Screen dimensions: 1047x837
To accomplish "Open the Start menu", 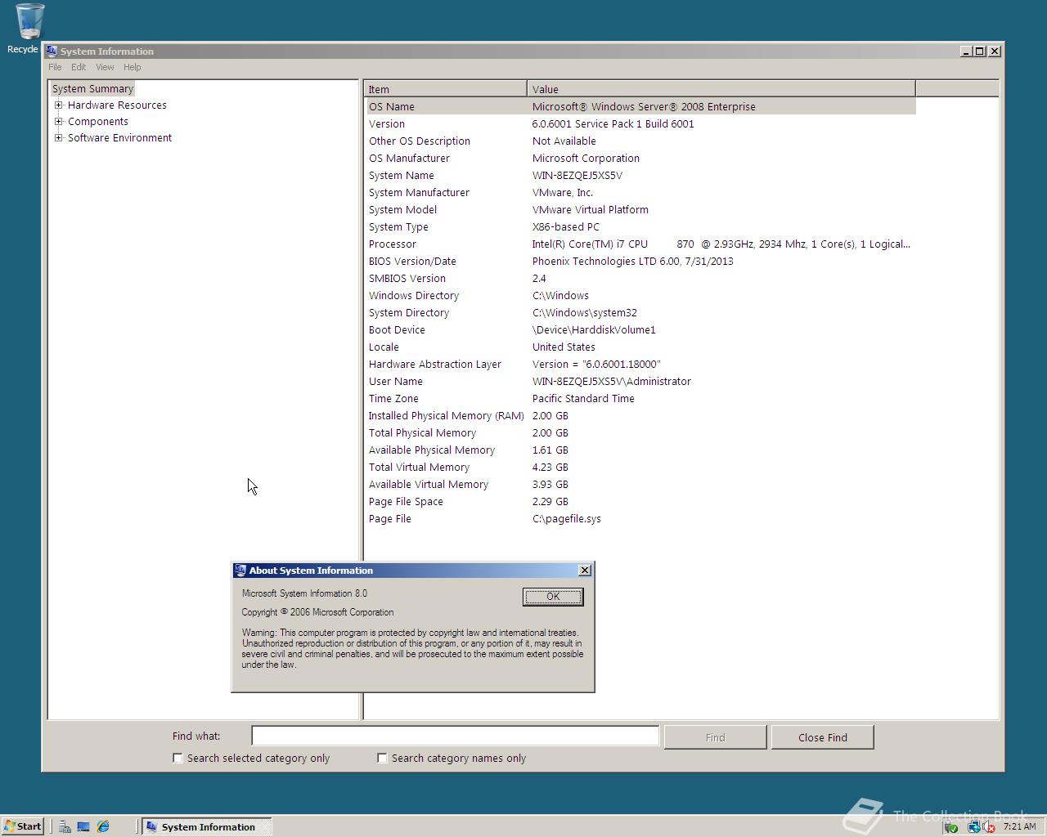I will pos(23,826).
